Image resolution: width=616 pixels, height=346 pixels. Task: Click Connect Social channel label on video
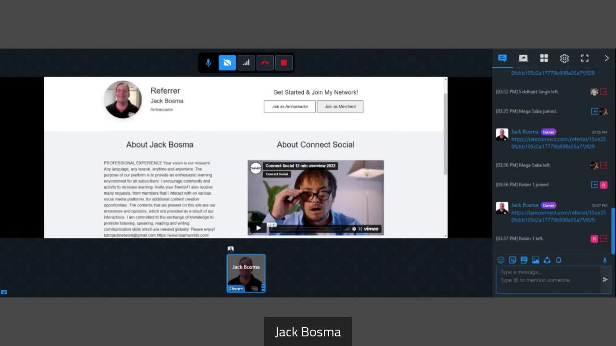[277, 174]
